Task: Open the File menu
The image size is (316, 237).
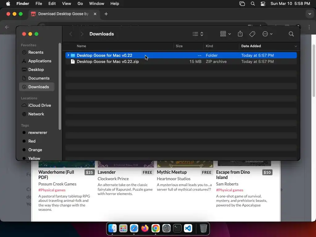Action: pyautogui.click(x=39, y=4)
